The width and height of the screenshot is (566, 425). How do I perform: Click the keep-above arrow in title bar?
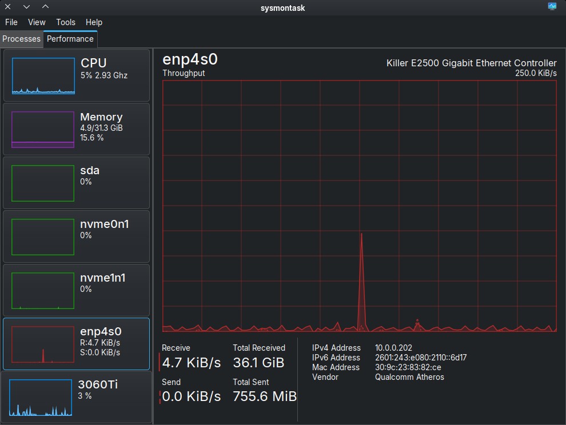[x=46, y=7]
